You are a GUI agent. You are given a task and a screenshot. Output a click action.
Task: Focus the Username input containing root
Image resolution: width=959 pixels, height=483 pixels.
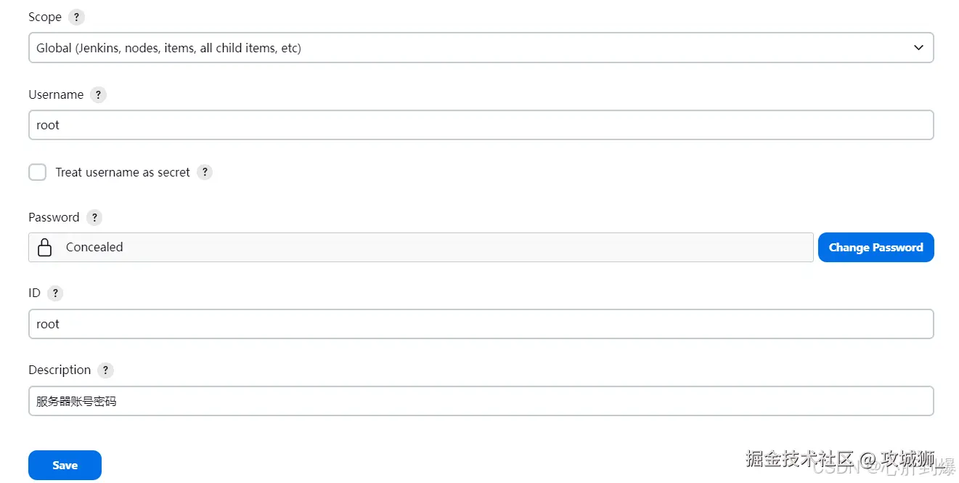(481, 125)
